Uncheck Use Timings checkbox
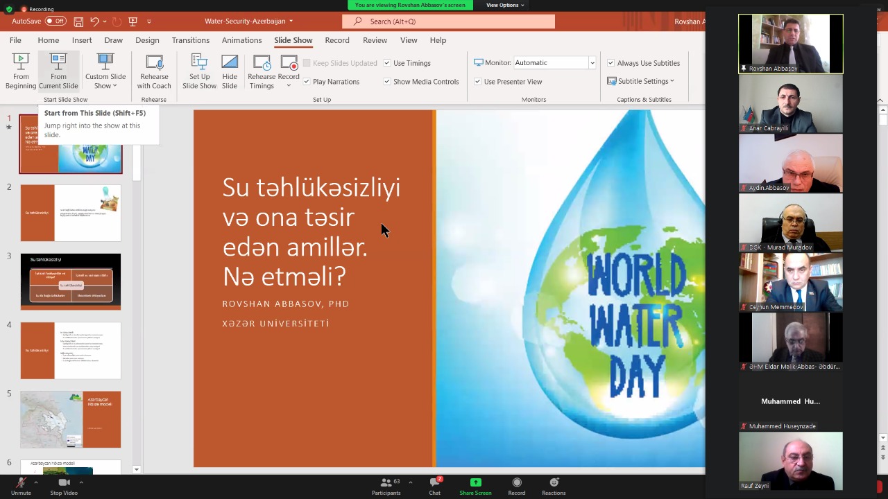This screenshot has height=499, width=888. coord(387,63)
